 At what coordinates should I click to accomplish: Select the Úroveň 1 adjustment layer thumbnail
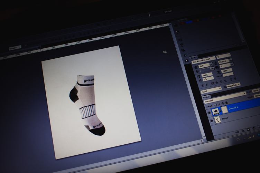point(215,112)
